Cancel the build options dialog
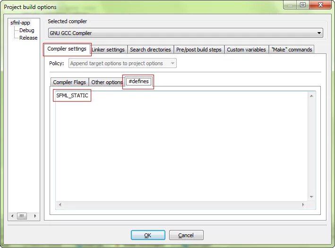Screen dimensions: 335x248 [x=186, y=235]
